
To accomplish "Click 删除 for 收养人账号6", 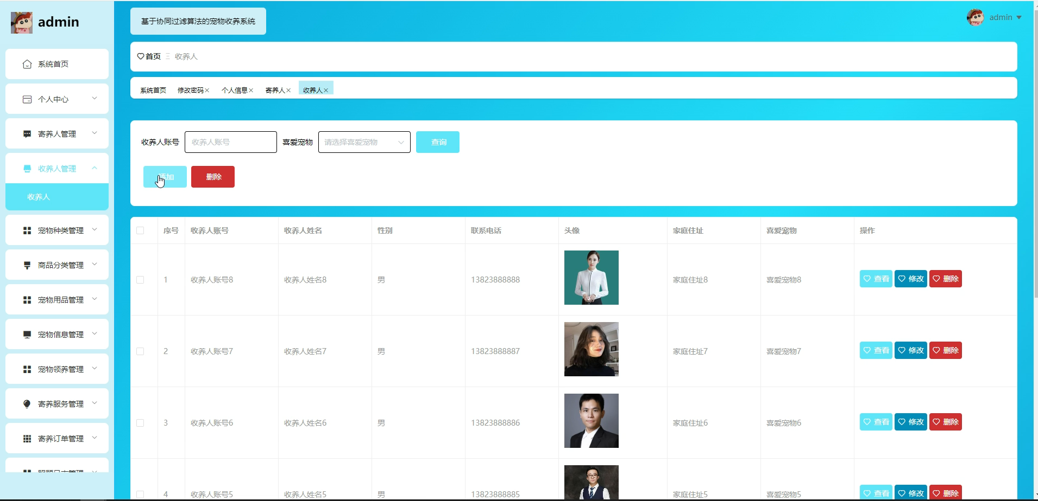I will [946, 422].
